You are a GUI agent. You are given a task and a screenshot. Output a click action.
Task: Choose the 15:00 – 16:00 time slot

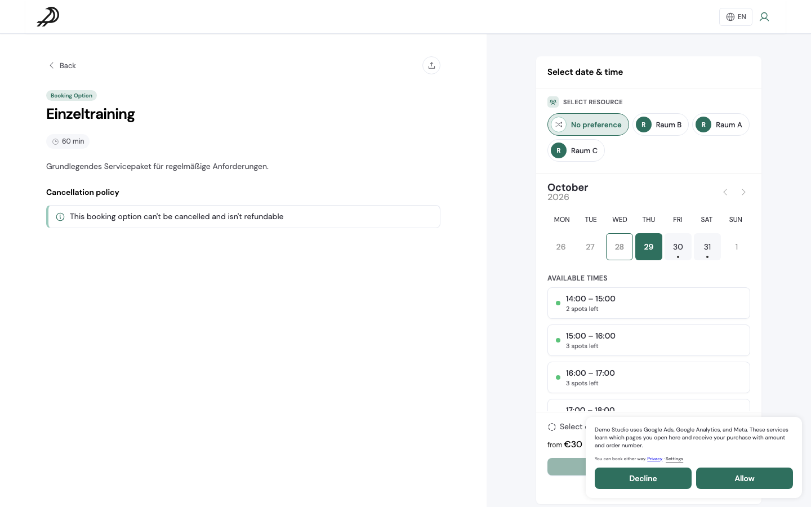[649, 340]
